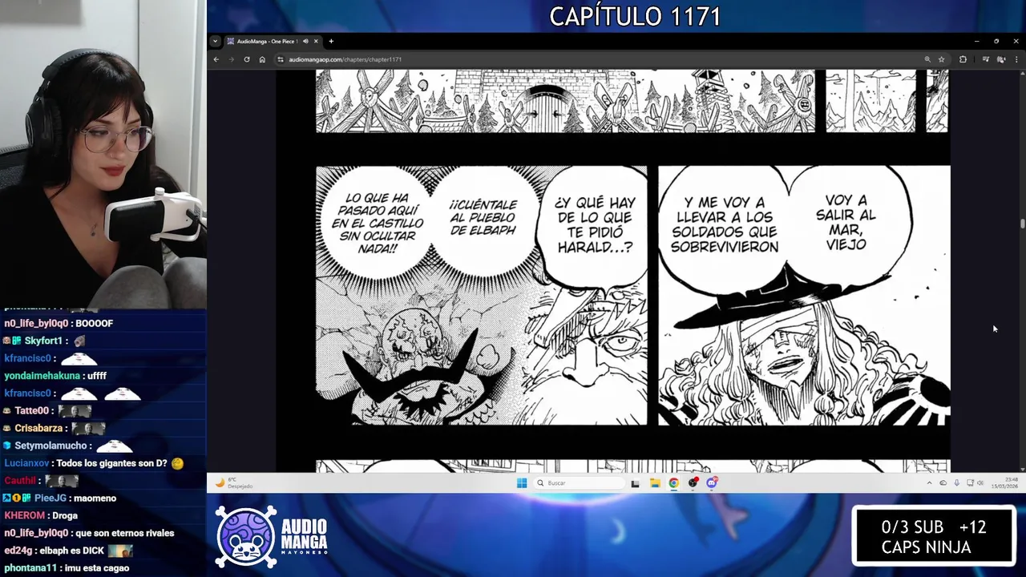The width and height of the screenshot is (1026, 577).
Task: Click the '0/3 SUB +12 CAPS NINJA' goal box
Action: click(x=934, y=537)
